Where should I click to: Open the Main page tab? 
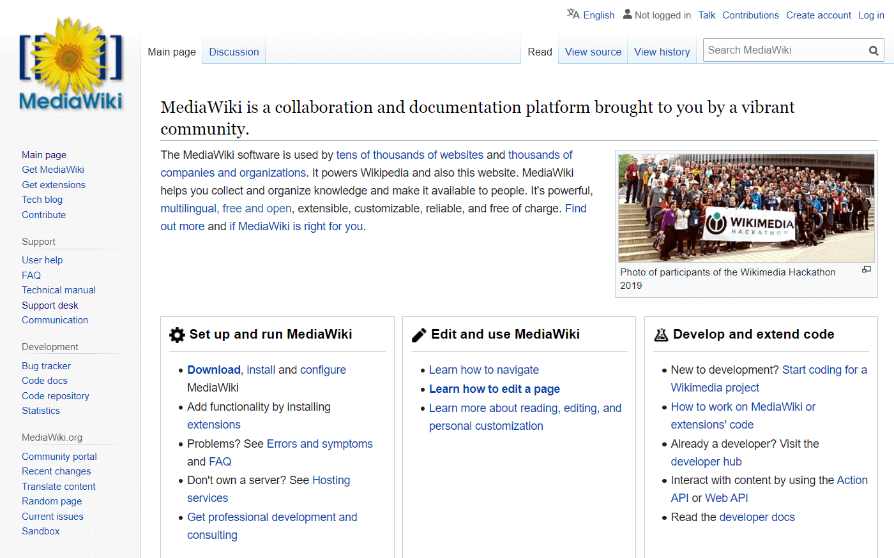171,52
